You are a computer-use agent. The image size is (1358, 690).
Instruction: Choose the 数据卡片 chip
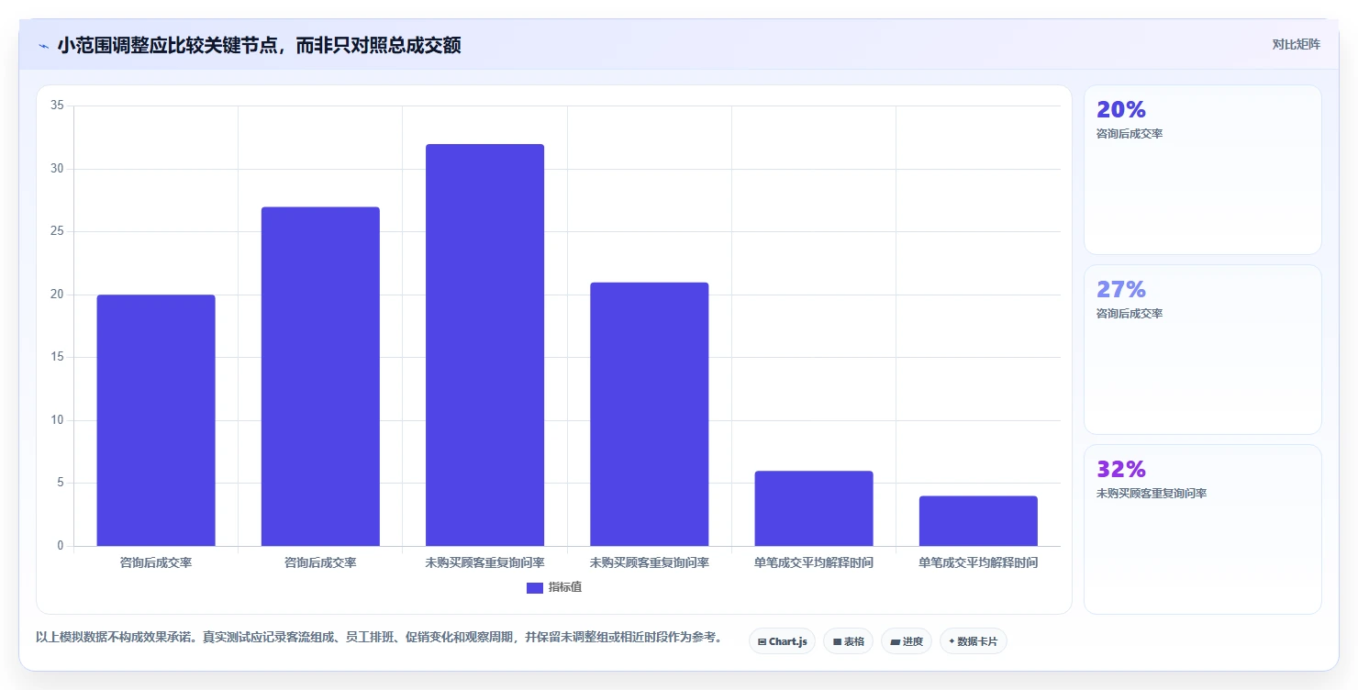973,641
